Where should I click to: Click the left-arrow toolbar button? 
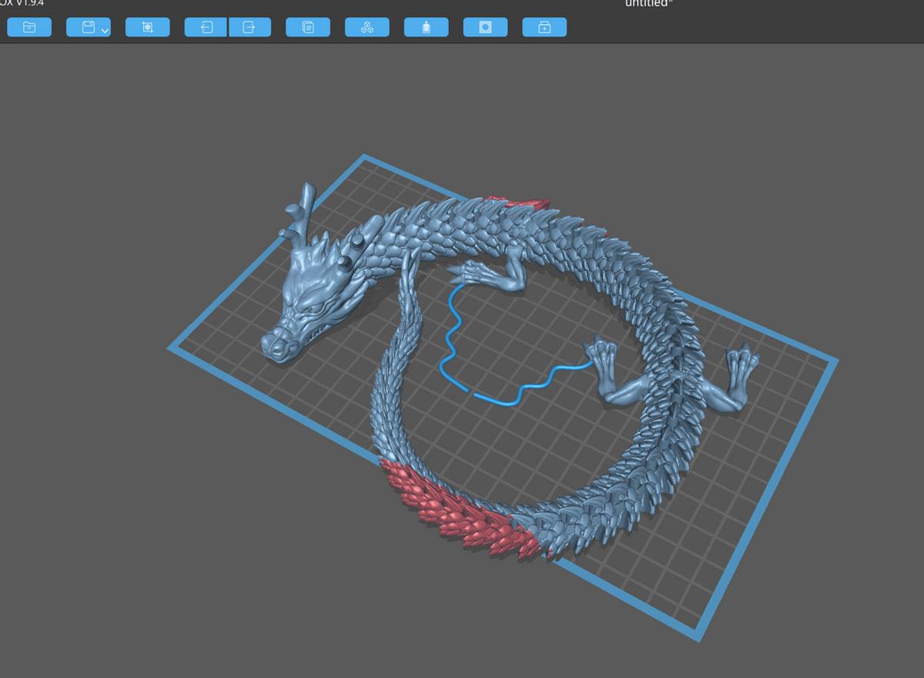(x=206, y=28)
